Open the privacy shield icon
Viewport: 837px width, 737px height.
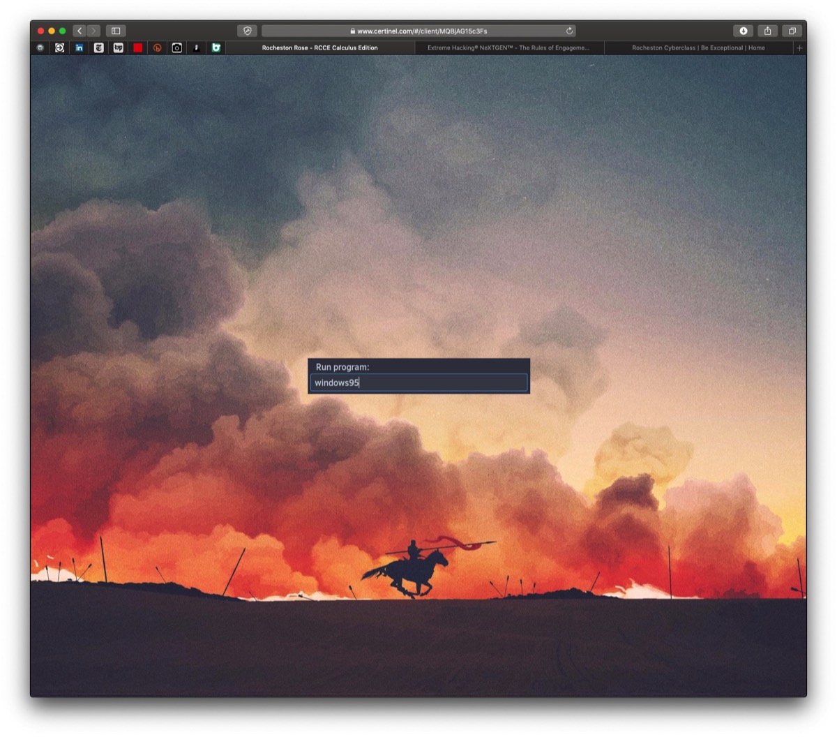pos(247,31)
